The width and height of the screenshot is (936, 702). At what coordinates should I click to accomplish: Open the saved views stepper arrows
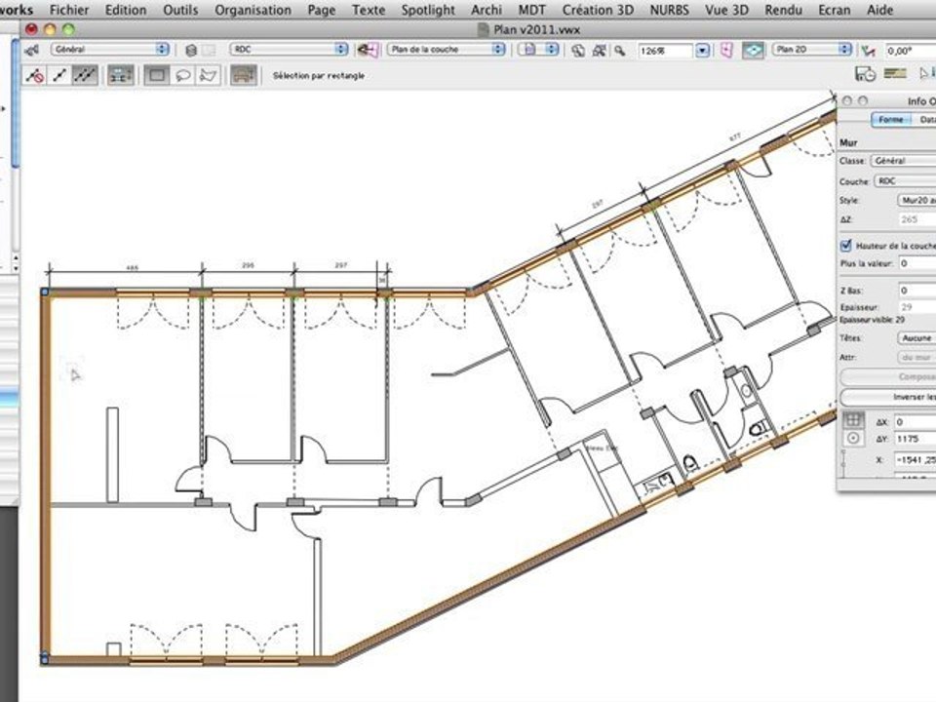pos(552,50)
